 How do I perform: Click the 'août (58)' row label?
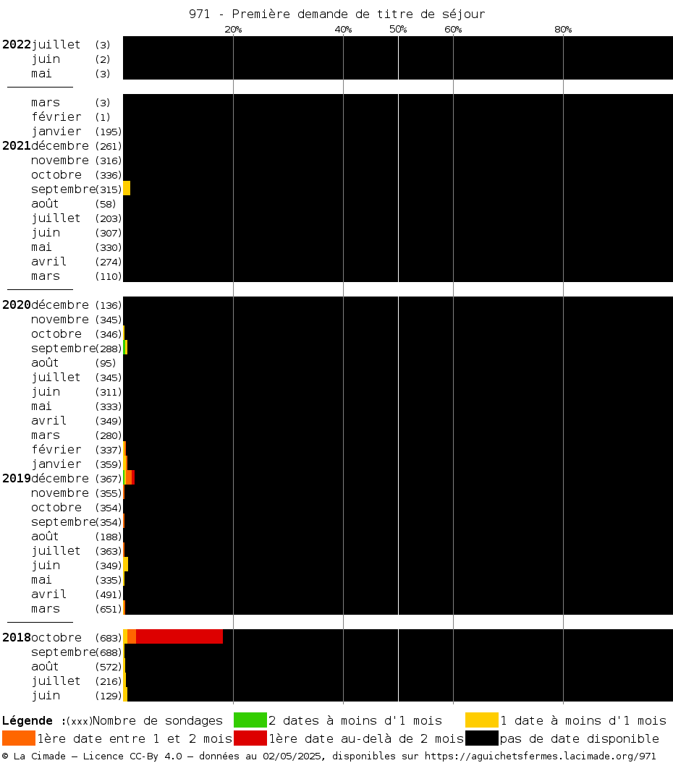point(74,203)
